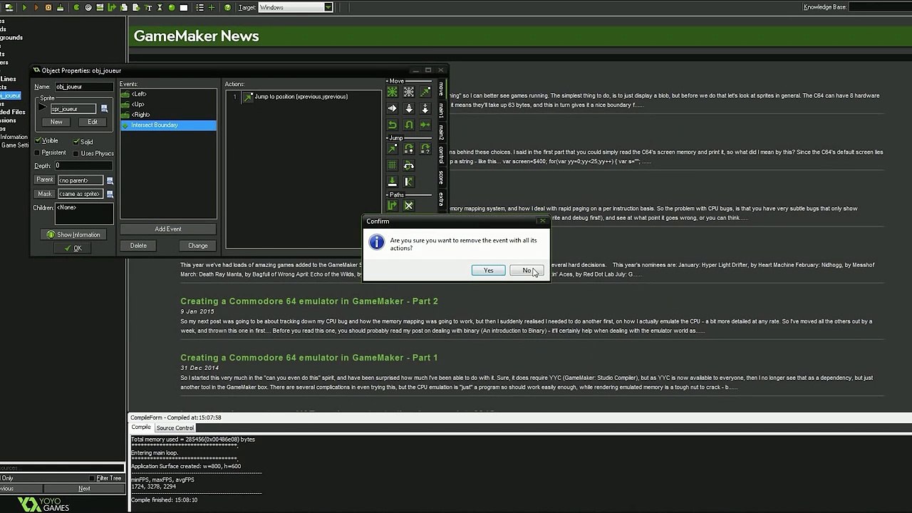The width and height of the screenshot is (912, 513).
Task: Click the Mask button
Action: pos(45,194)
